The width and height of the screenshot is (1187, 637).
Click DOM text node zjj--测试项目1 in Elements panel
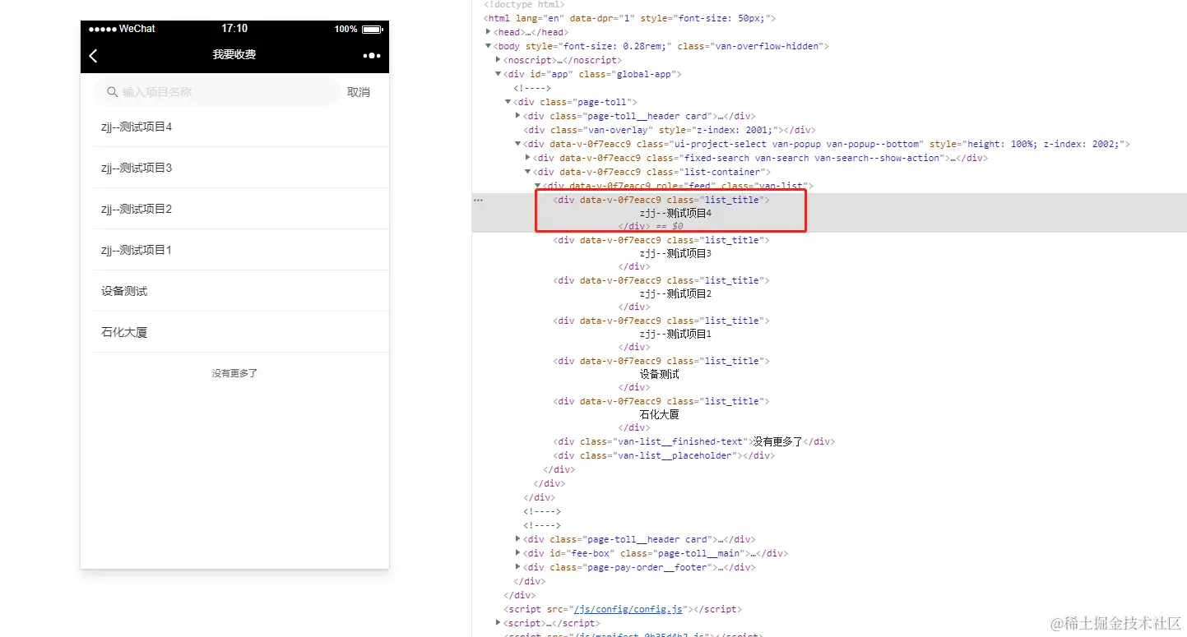tap(675, 334)
